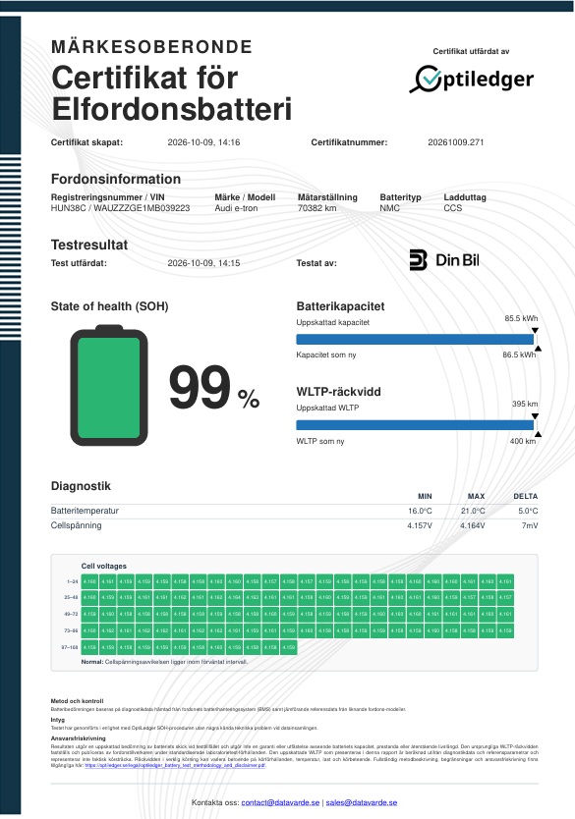The width and height of the screenshot is (575, 819).
Task: Click the Din Bil logo
Action: 444,260
